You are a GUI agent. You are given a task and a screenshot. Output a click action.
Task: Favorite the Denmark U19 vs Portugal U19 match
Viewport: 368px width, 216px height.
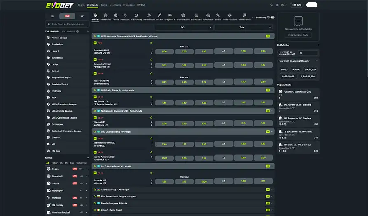[x=151, y=59]
